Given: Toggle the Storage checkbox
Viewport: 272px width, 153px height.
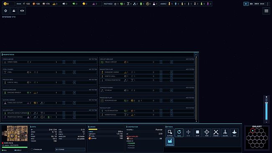Looking at the screenshot, I should tap(57, 149).
